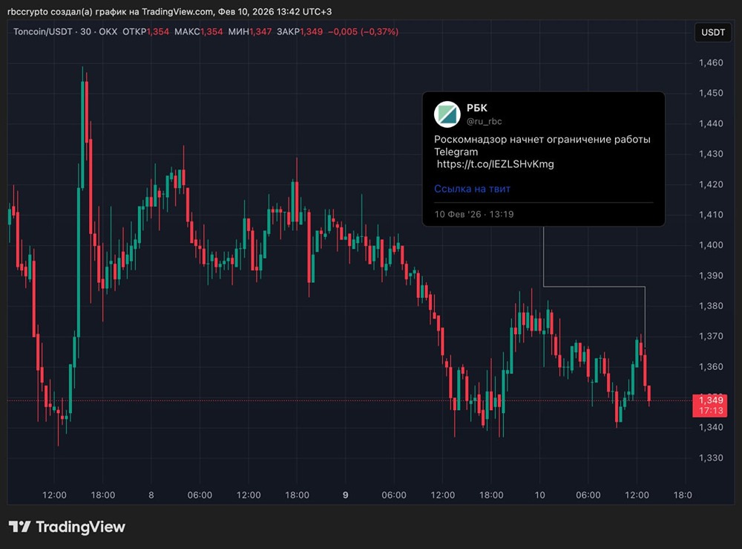
Task: Click the tweet text about Роскомнадзор
Action: coord(542,146)
